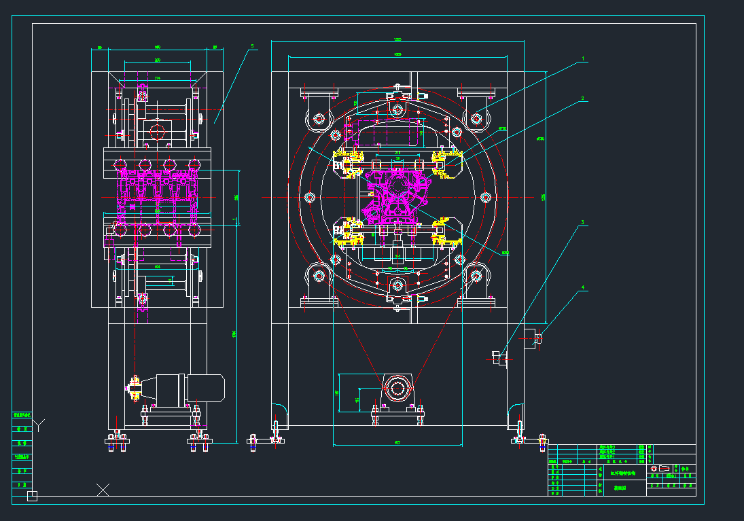Select the lower-left support roller of the ring
Viewport: 744px width, 521px height.
click(318, 276)
